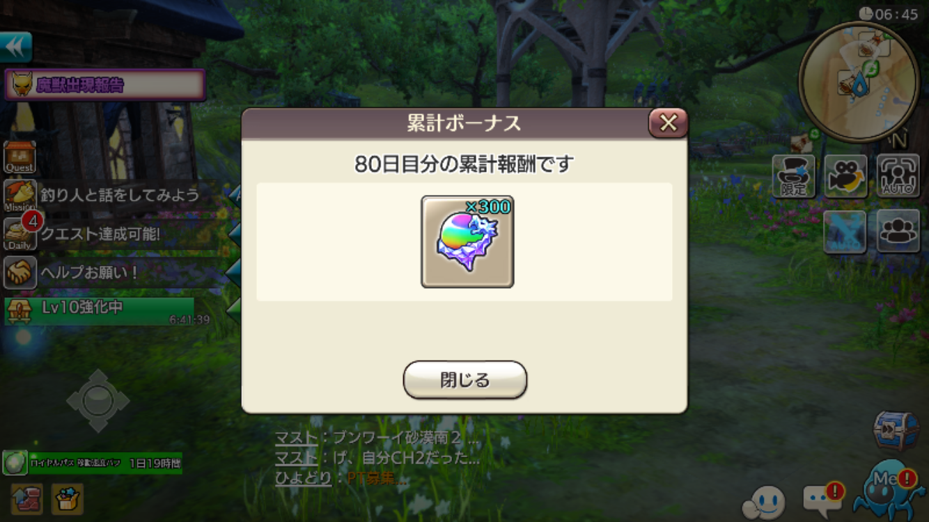The width and height of the screenshot is (929, 522).
Task: Toggle the crossed swords combat icon
Action: pos(845,232)
